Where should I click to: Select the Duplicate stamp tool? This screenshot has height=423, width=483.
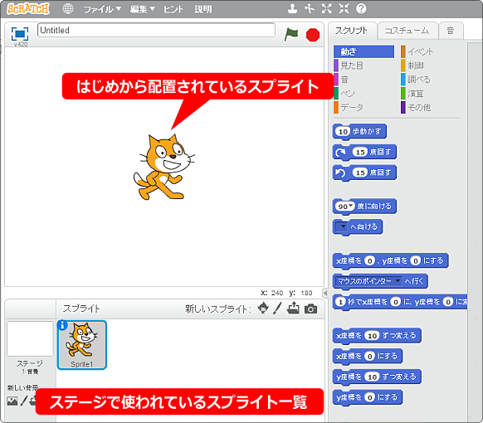[x=292, y=8]
